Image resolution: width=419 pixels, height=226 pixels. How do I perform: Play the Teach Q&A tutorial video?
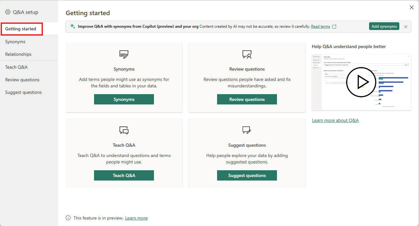[x=361, y=82]
